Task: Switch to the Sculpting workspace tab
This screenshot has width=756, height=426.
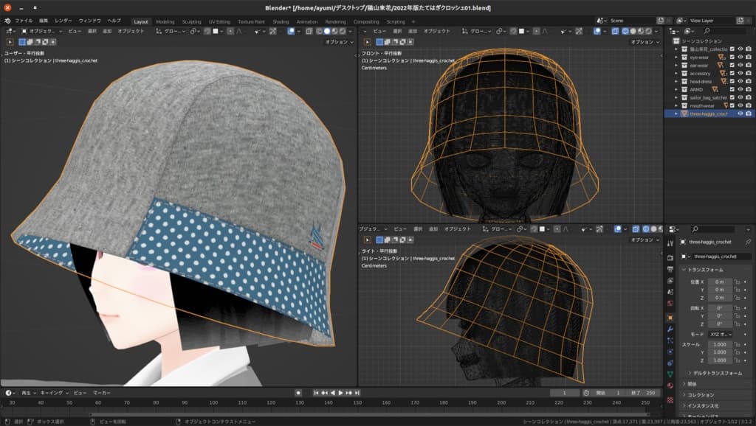Action: 190,21
